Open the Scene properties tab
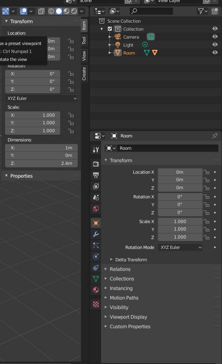The height and width of the screenshot is (364, 222). click(x=96, y=197)
